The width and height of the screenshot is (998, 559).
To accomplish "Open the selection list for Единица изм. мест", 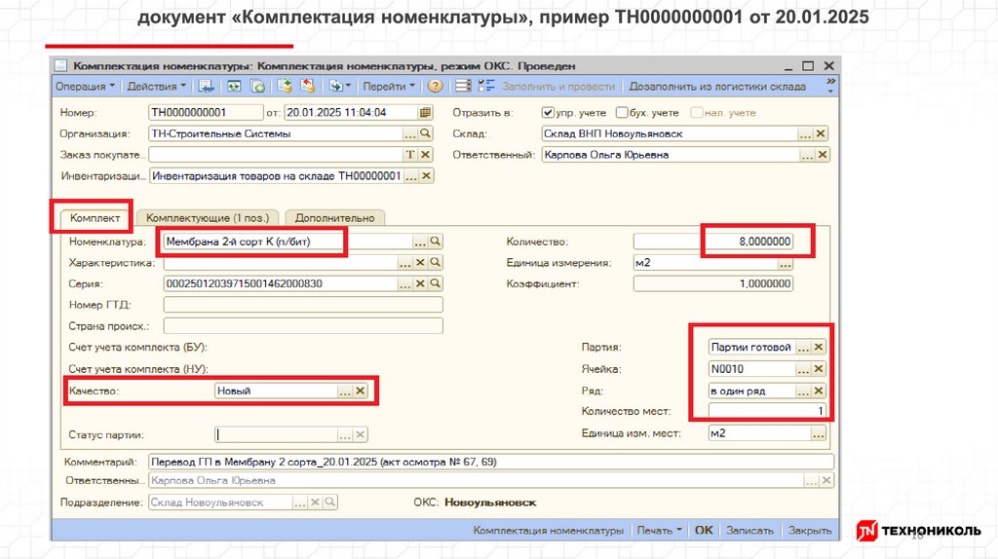I will [818, 433].
